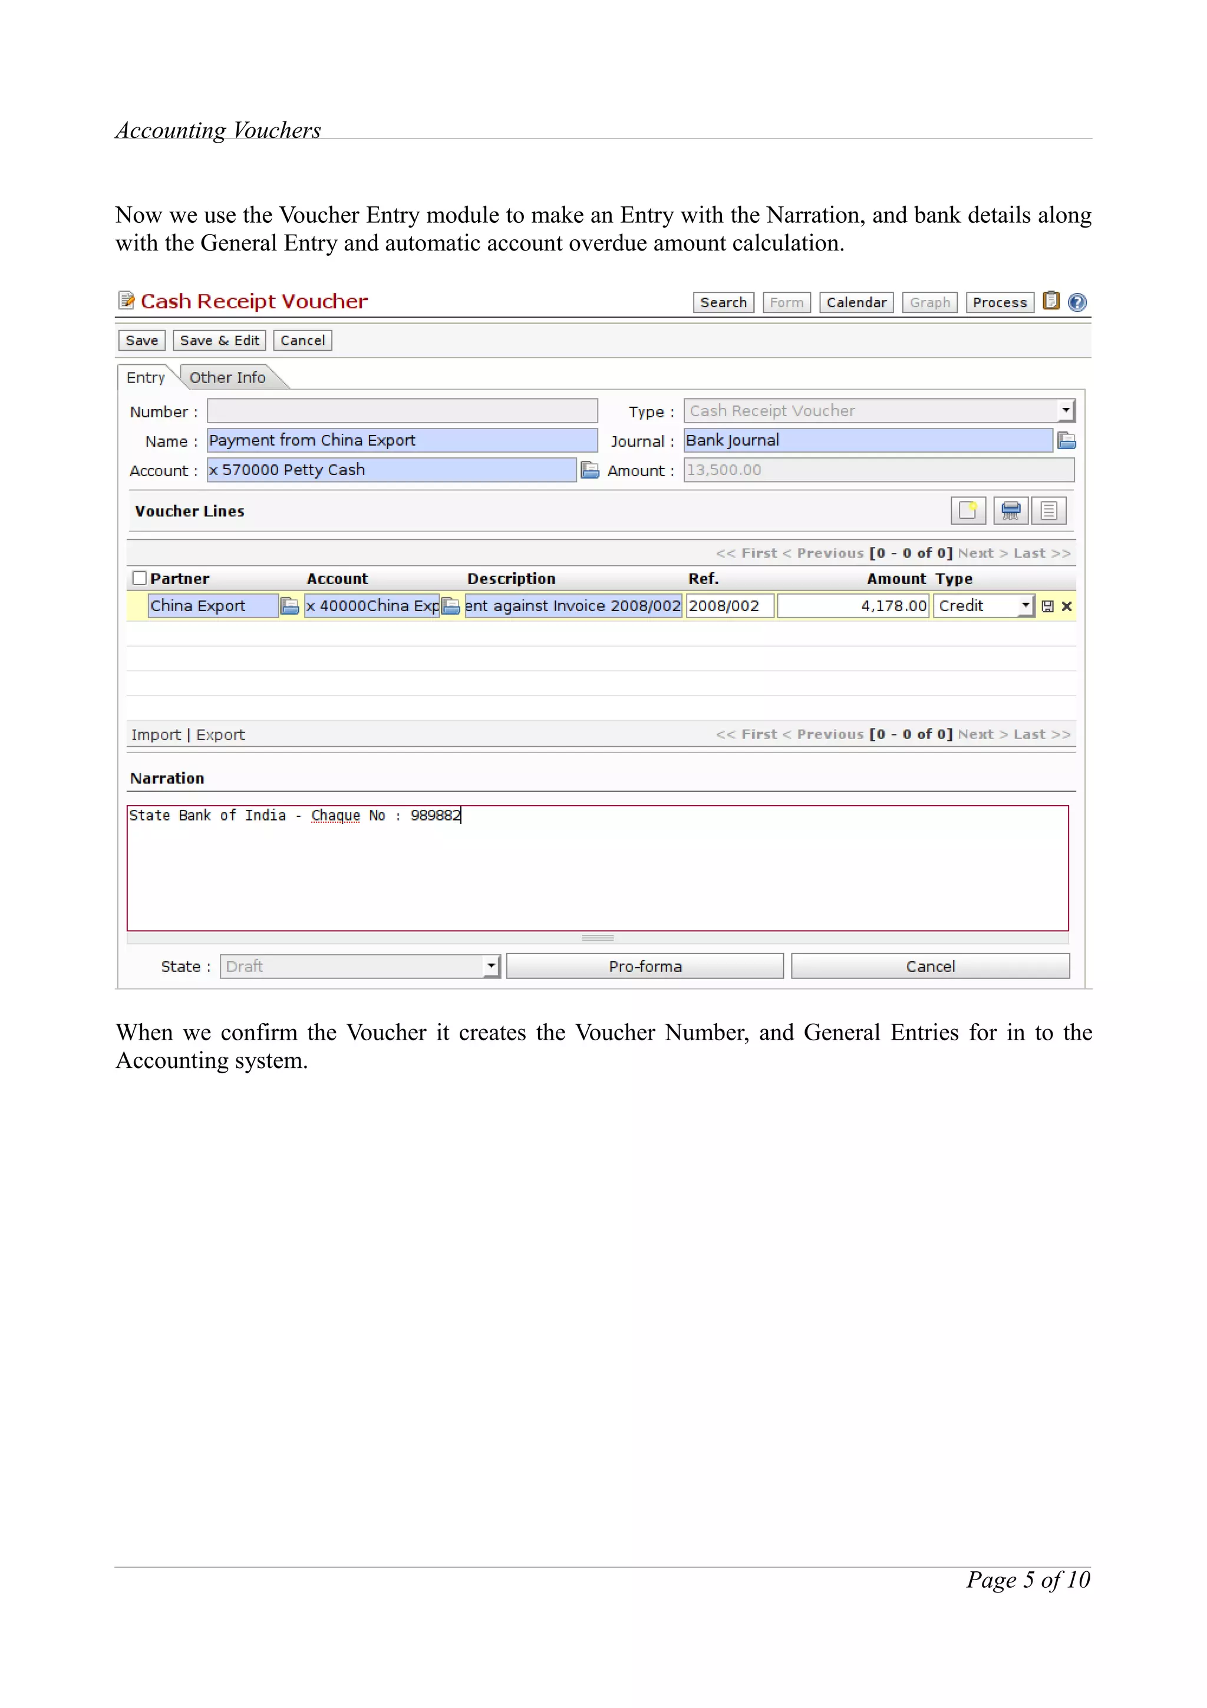Switch to the Entry tab
Screen dimensions: 1207x1708
(x=146, y=378)
